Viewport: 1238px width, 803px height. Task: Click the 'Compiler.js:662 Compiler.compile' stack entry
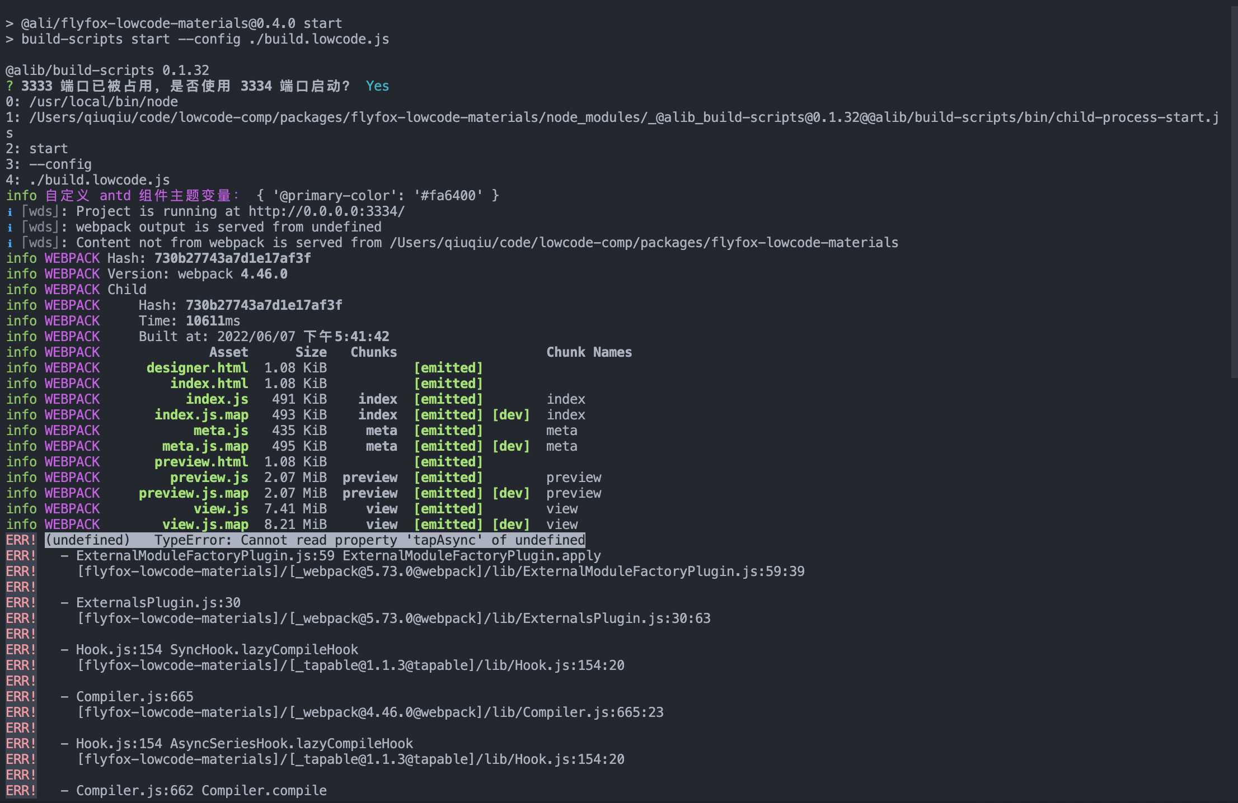201,791
